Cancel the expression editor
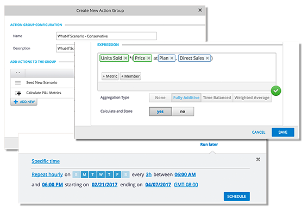308x215 pixels. (x=259, y=132)
